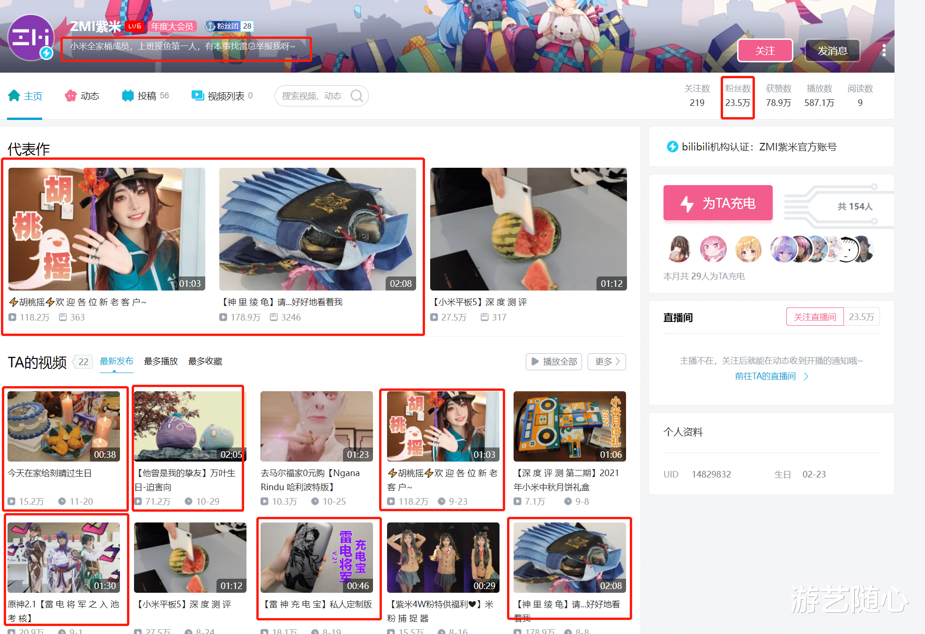Screen dimensions: 925x634
Task: Click the 投稿 blue TV icon
Action: pyautogui.click(x=127, y=96)
